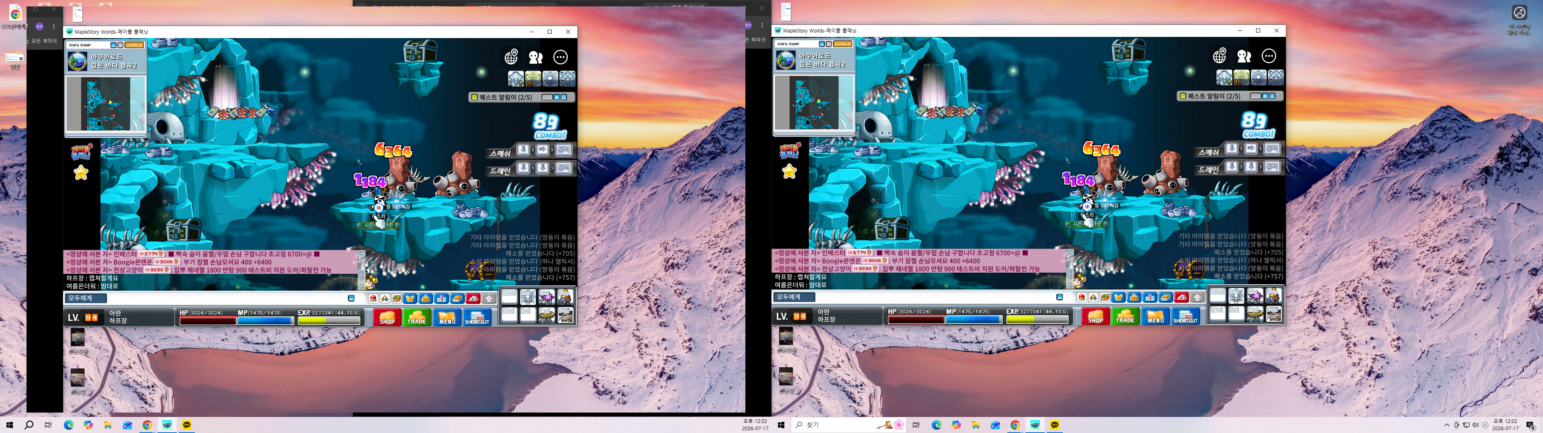Click the yellow star icon in left game window

tap(81, 173)
